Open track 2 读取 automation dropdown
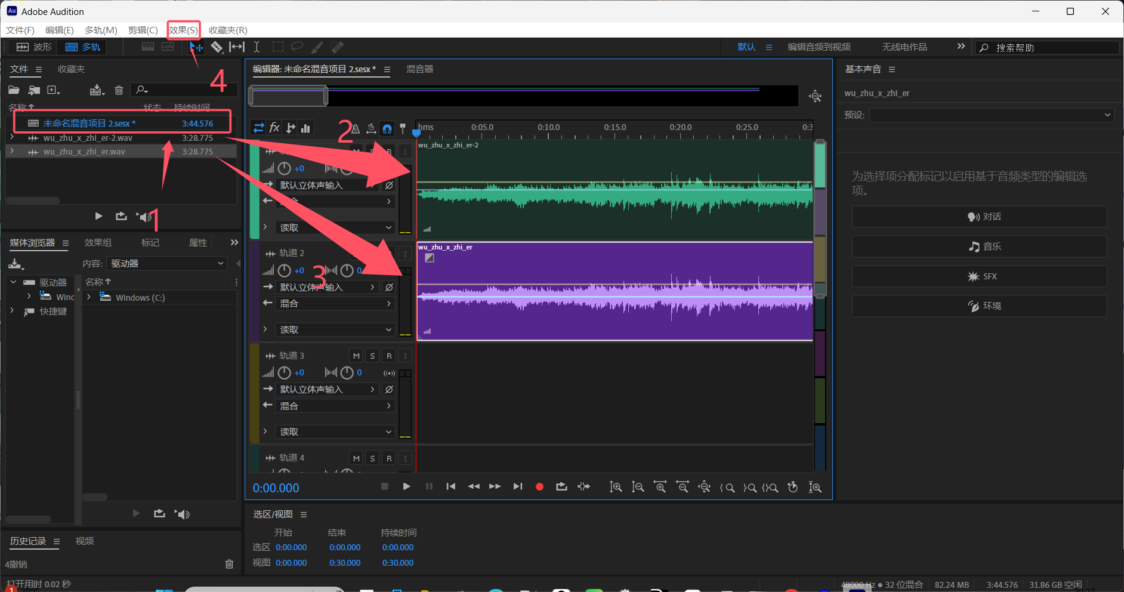 click(x=336, y=329)
